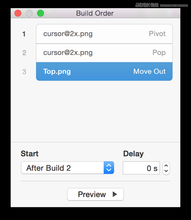Click build number 3 label

point(24,72)
